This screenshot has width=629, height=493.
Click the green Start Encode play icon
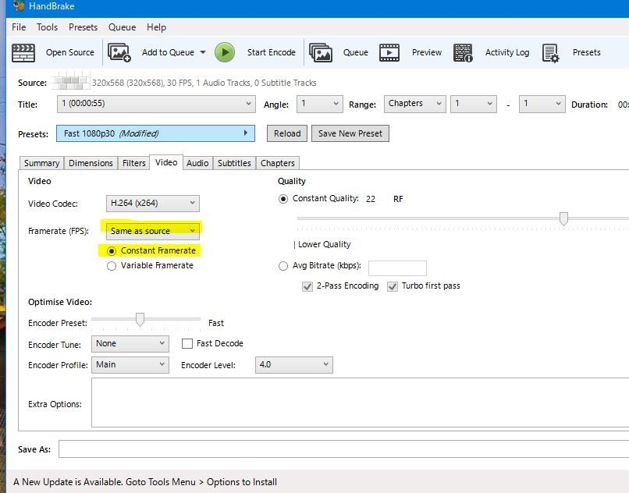pos(225,52)
